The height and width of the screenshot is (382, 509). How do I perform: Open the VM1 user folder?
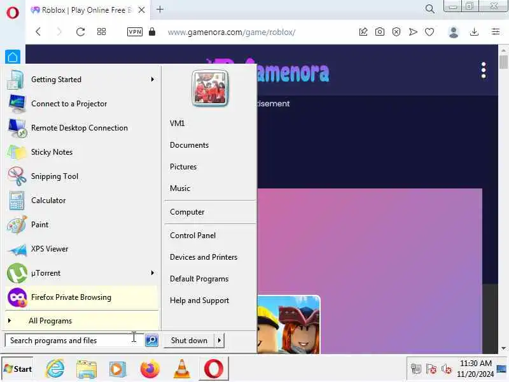coord(178,124)
